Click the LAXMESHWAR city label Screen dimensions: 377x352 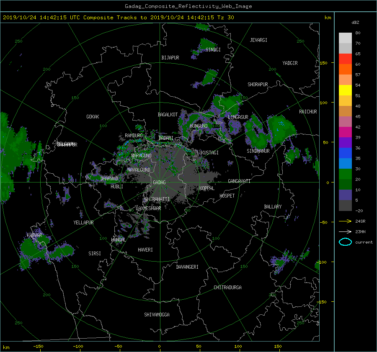coord(148,208)
